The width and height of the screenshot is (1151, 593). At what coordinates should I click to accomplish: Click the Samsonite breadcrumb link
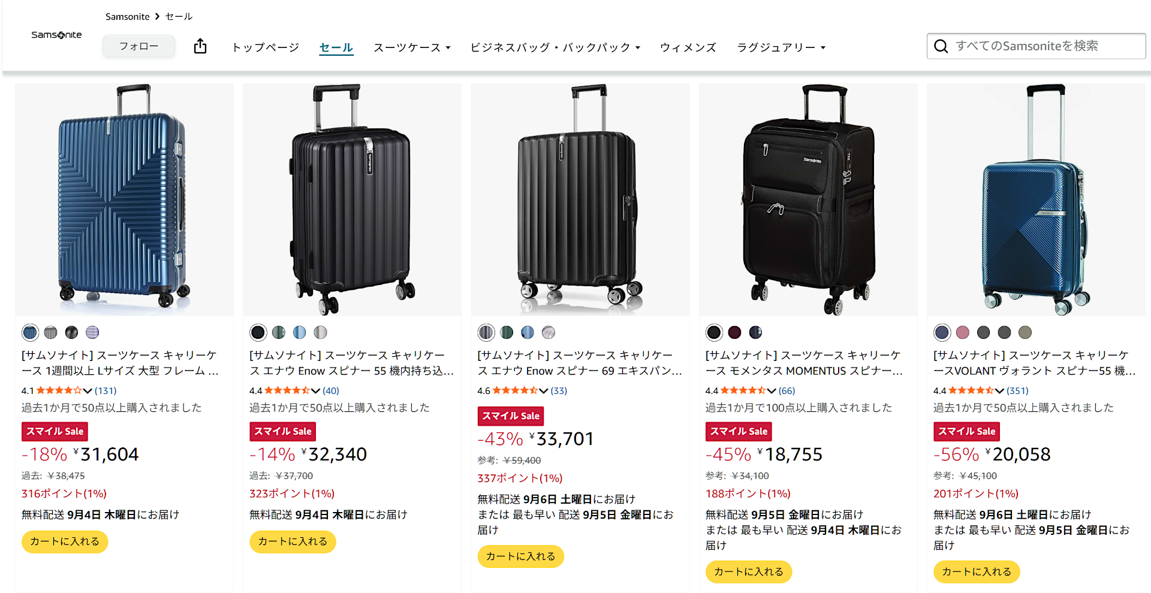point(127,16)
